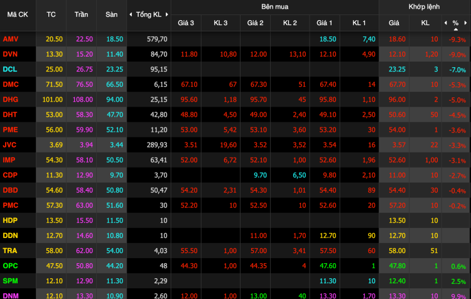Image resolution: width=471 pixels, height=299 pixels.
Task: Click the KL 1 column header
Action: point(359,23)
